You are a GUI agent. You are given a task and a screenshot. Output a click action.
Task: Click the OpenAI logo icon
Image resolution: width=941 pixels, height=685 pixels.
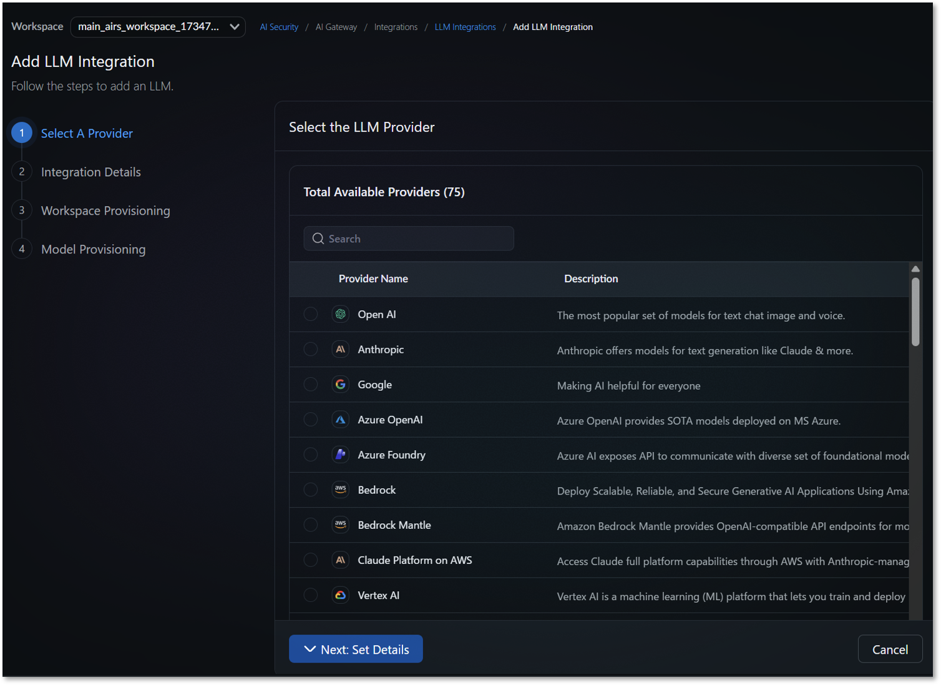(340, 314)
